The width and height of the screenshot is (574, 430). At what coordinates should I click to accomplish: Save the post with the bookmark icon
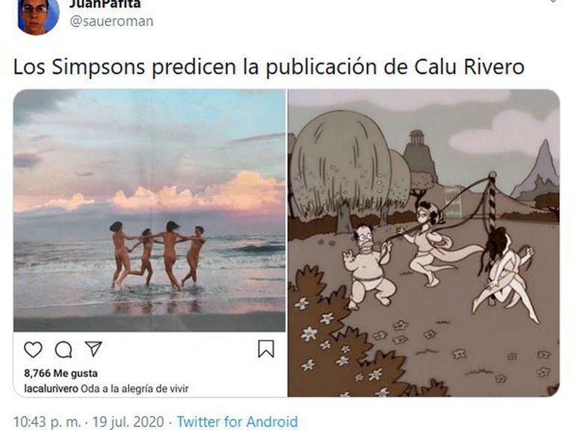click(266, 349)
